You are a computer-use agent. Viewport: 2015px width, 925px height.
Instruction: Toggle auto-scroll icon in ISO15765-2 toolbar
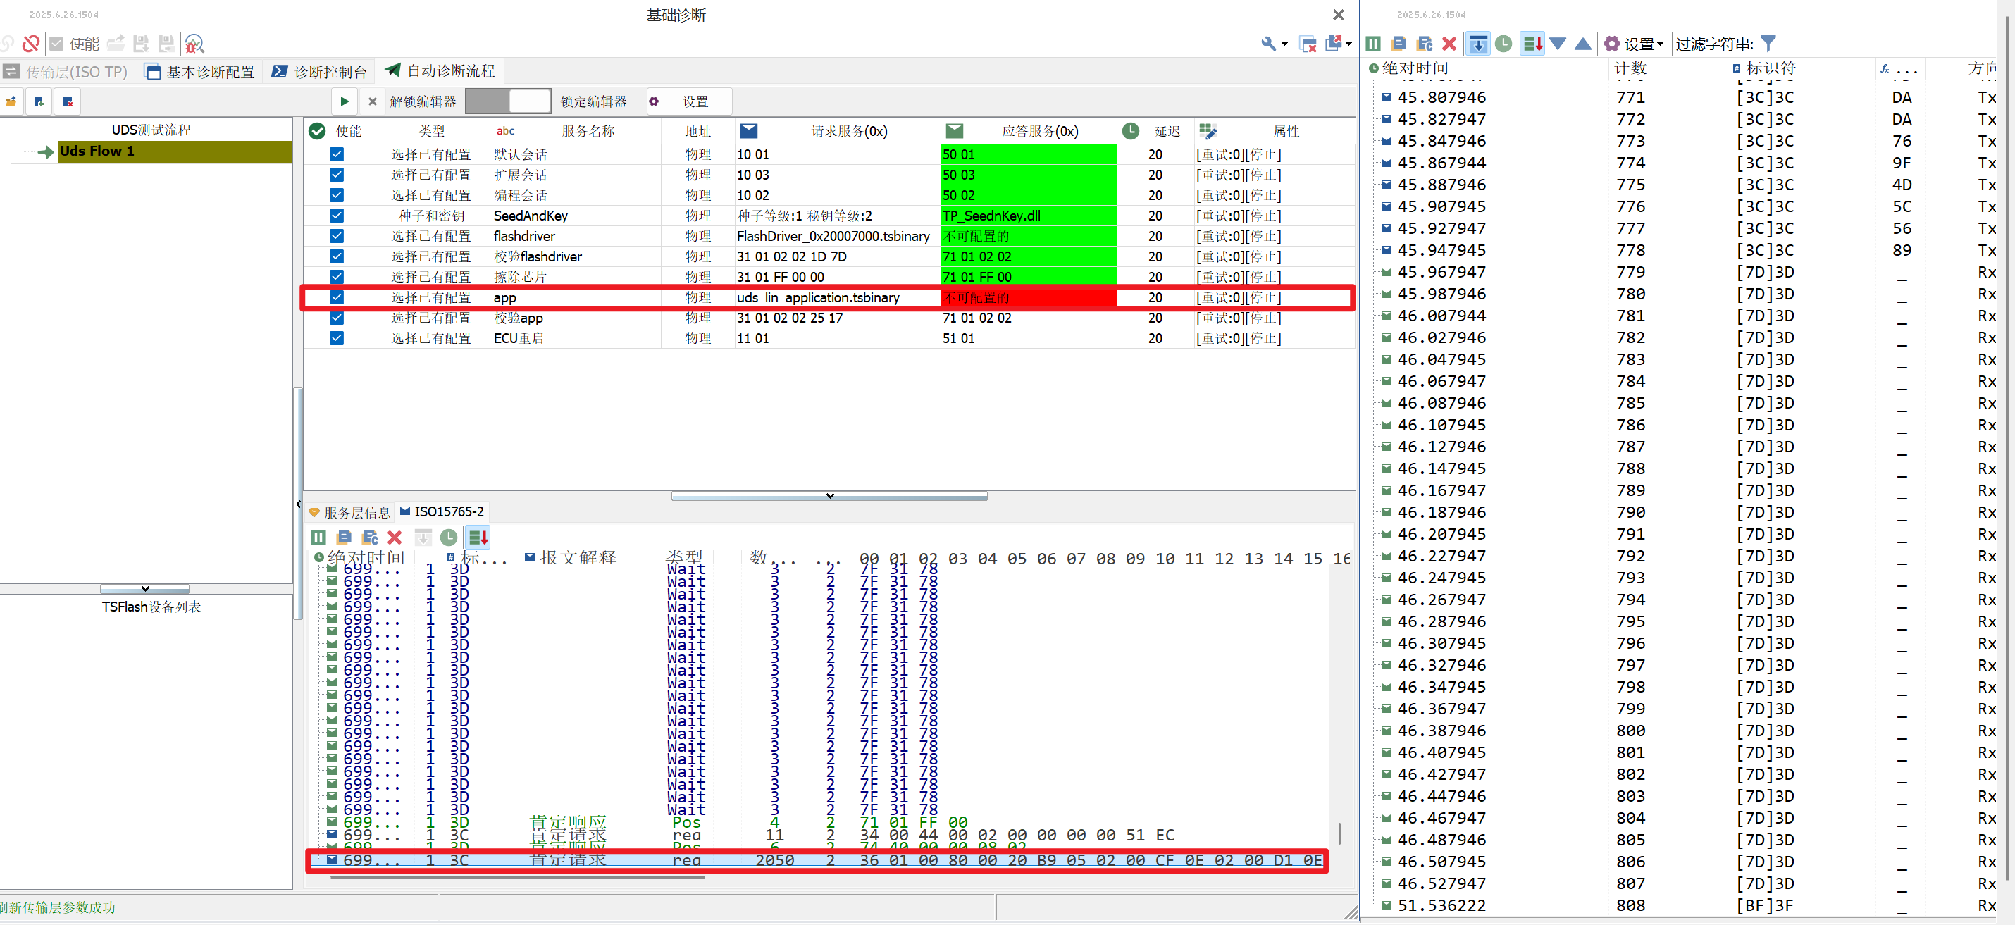[478, 537]
